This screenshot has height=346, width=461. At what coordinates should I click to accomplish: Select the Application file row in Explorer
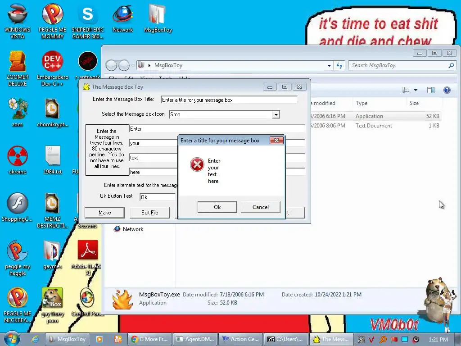click(375, 116)
